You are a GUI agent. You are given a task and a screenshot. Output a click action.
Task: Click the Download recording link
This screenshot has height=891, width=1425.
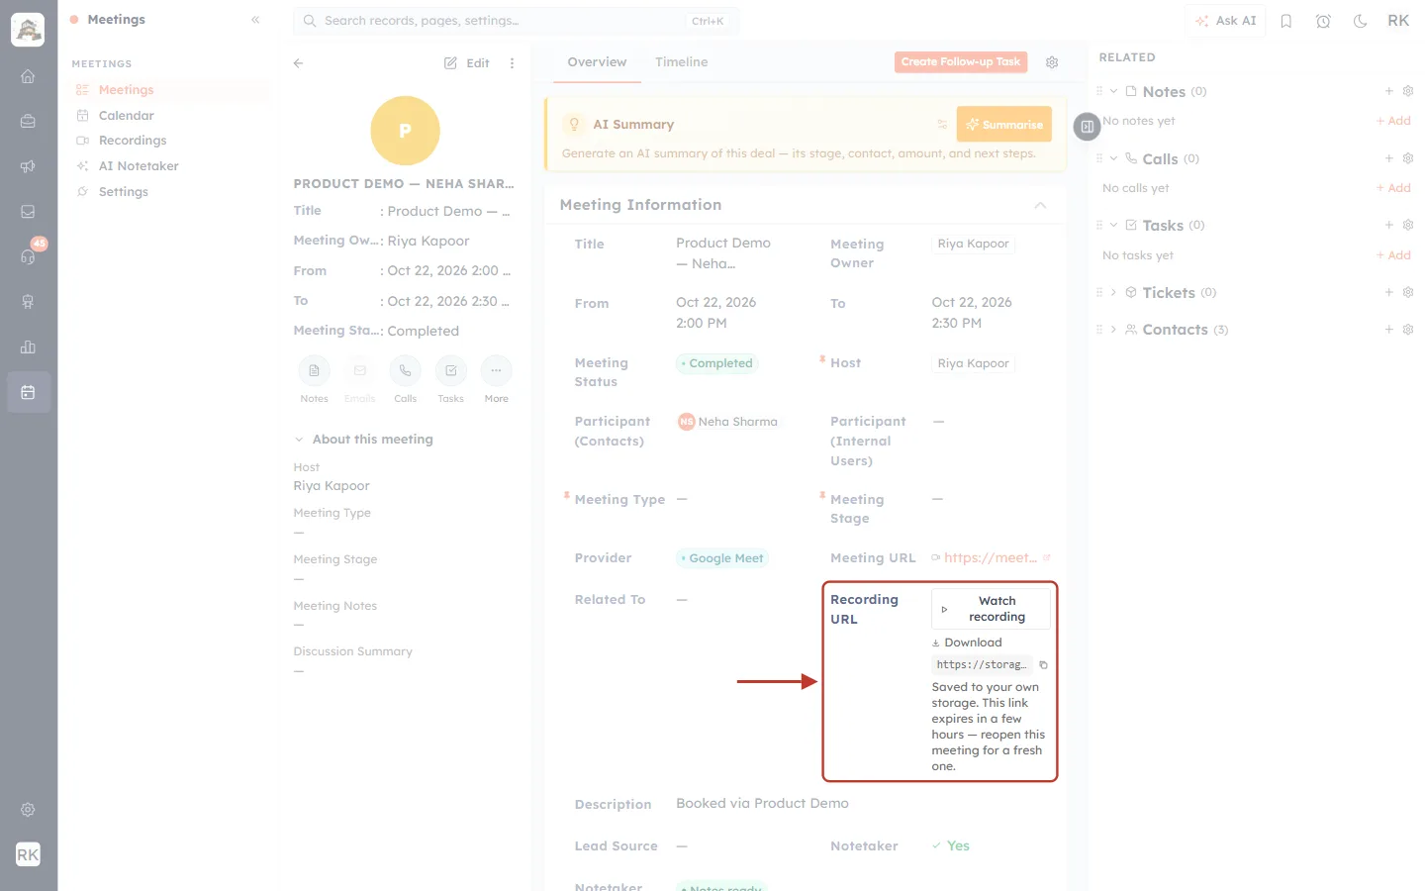967,643
